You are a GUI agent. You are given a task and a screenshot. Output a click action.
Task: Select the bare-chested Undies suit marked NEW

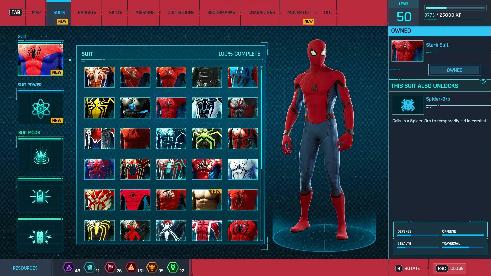(x=207, y=200)
